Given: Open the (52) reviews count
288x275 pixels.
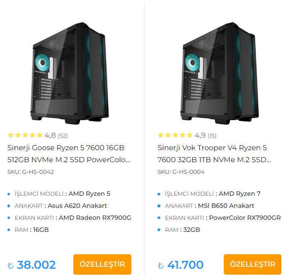Looking at the screenshot, I should tap(63, 136).
